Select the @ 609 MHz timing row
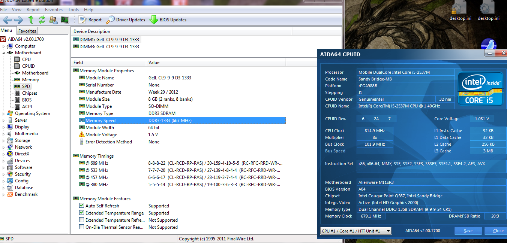The width and height of the screenshot is (507, 243). point(182,163)
